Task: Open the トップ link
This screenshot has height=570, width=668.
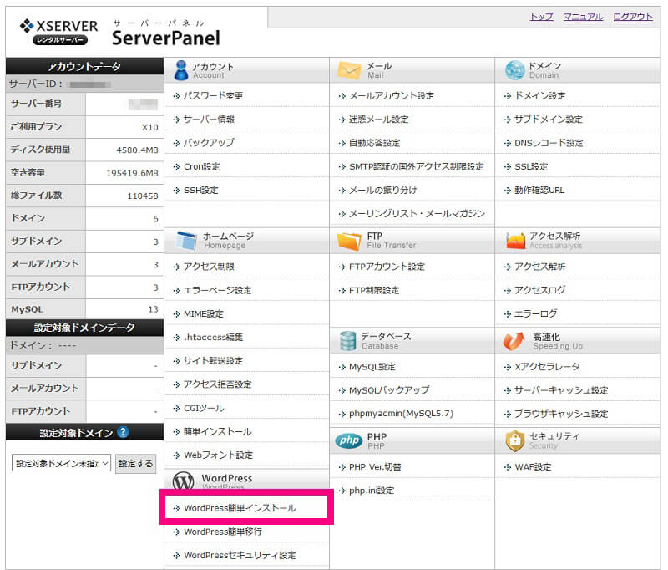Action: pyautogui.click(x=541, y=17)
